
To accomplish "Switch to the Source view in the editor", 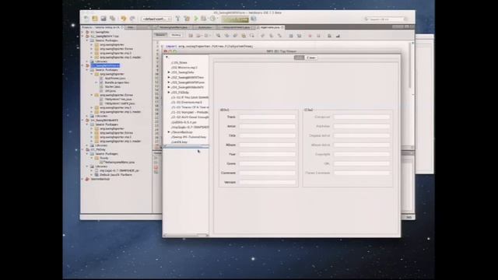I will click(x=161, y=35).
